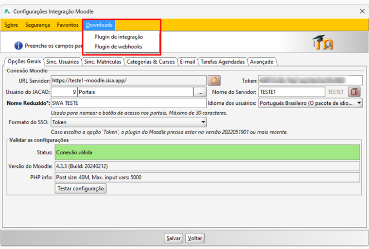
Task: Click the blue info icon beside Preencha
Action: click(19, 46)
